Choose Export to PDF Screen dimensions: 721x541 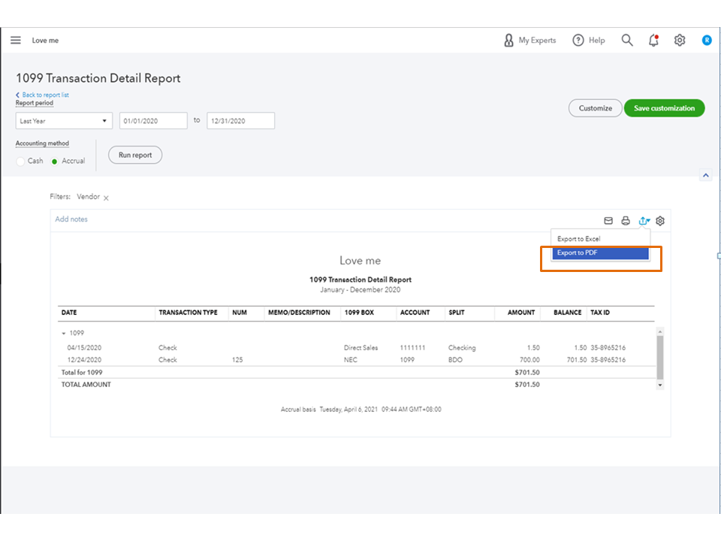pos(599,253)
